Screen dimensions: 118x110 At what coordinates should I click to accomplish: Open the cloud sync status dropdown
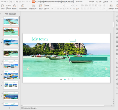pyautogui.click(x=91, y=1)
